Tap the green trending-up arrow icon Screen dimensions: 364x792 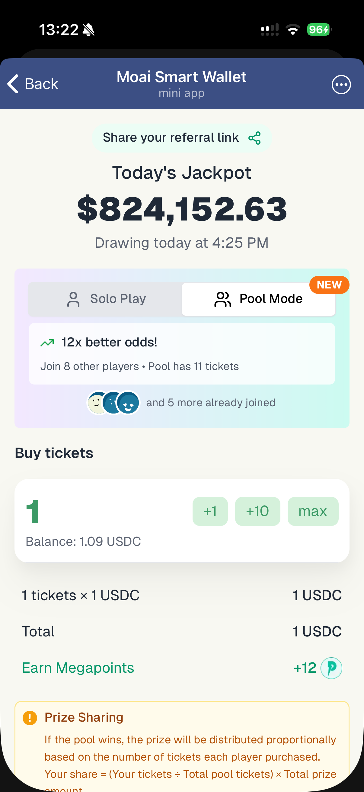[x=47, y=343]
